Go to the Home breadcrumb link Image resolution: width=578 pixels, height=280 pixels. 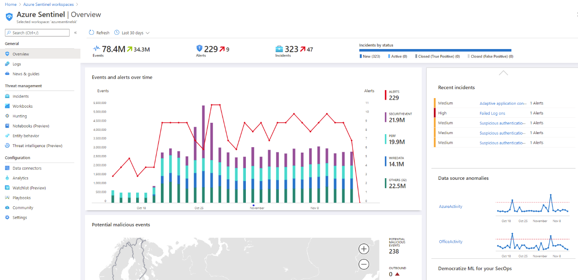tap(10, 4)
